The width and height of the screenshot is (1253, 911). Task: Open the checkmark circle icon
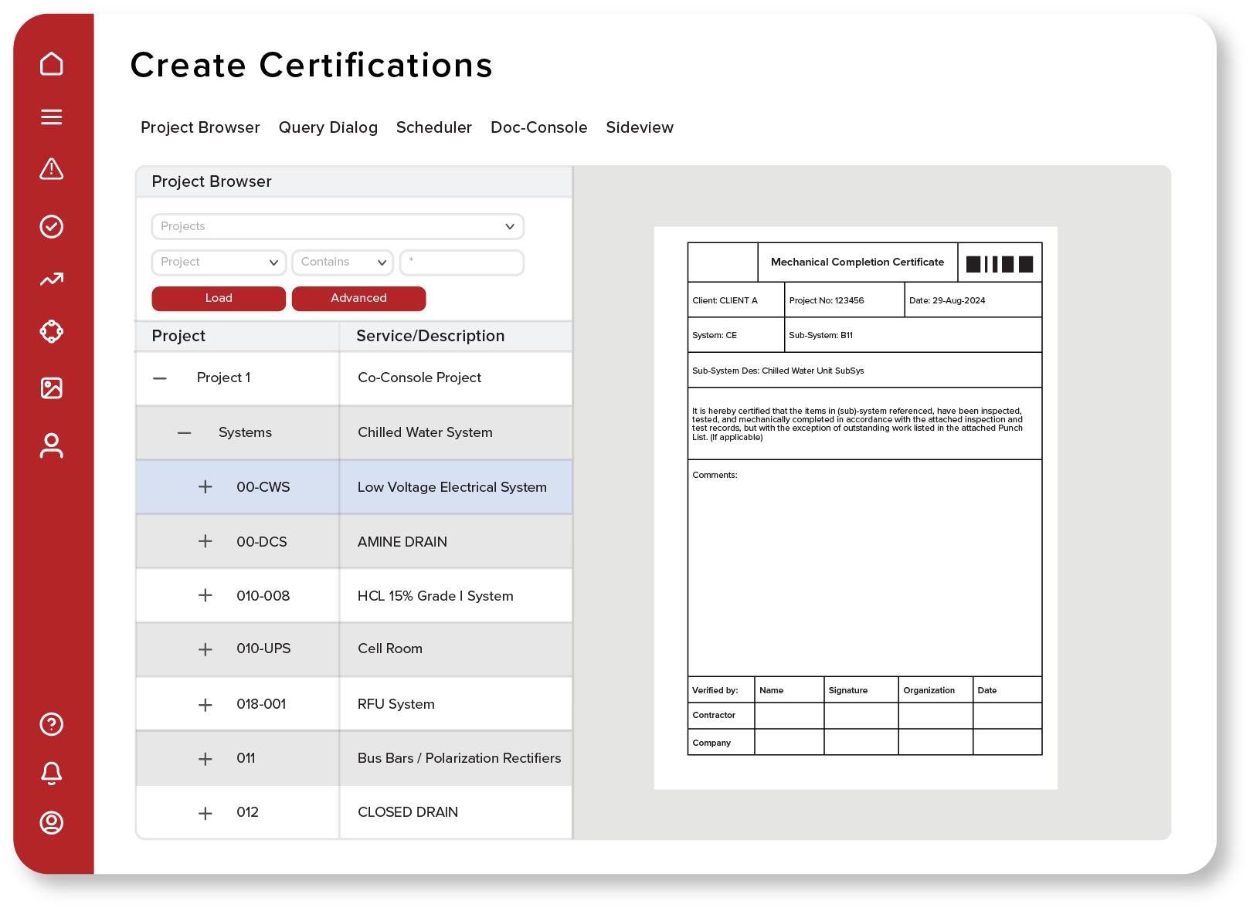(52, 226)
